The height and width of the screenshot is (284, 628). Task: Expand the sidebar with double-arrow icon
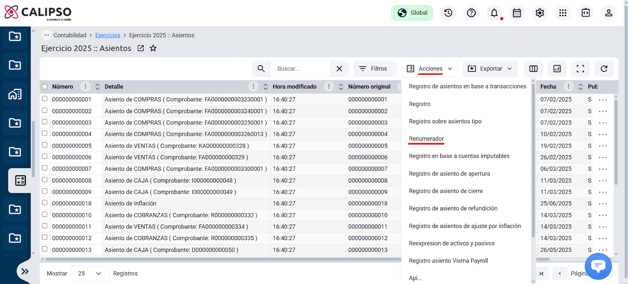tap(25, 271)
